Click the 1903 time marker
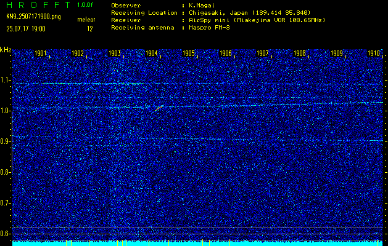Screen dimensions: 388x246 pos(115,54)
